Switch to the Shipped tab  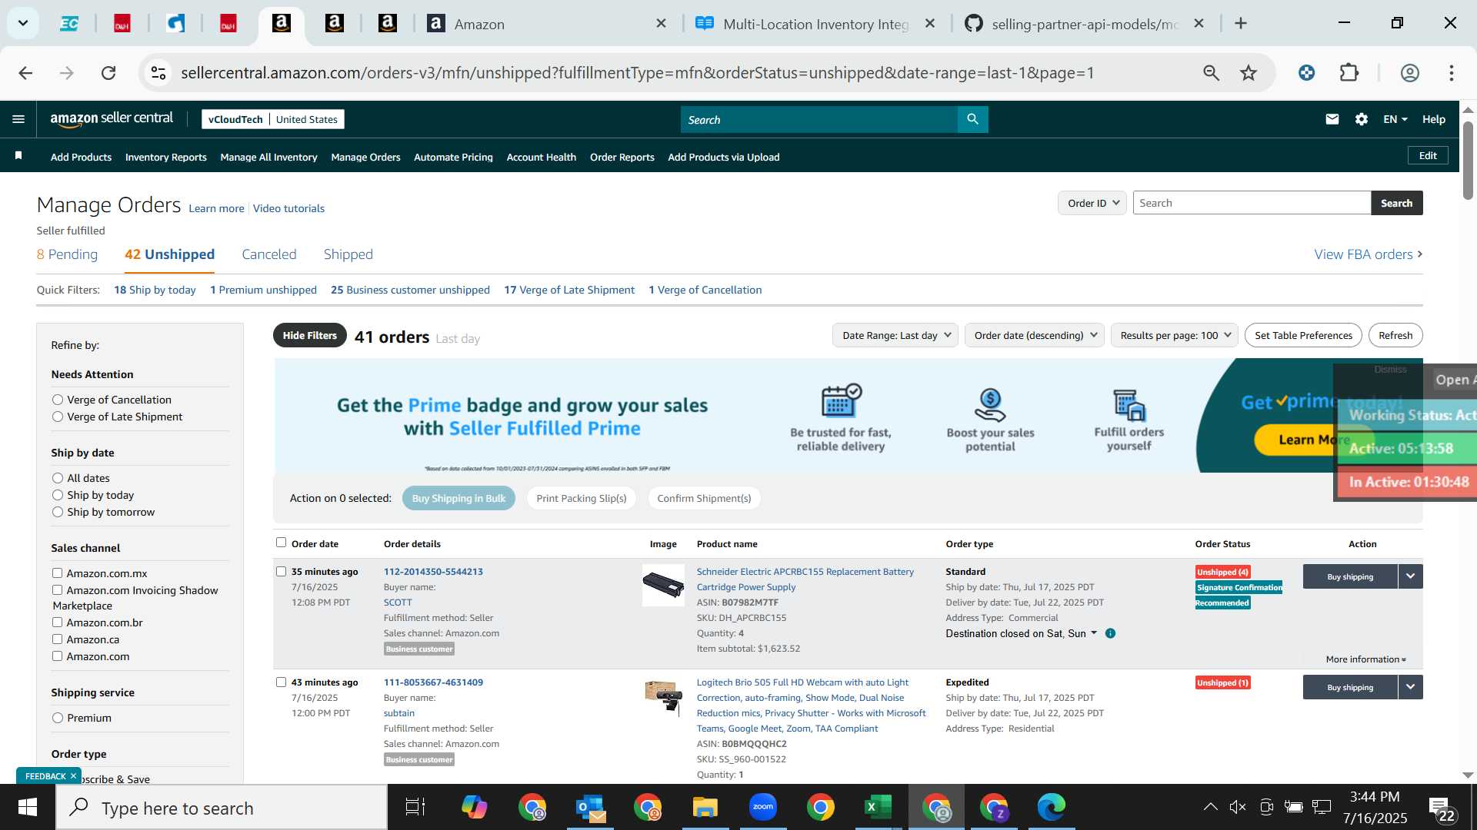(x=348, y=254)
